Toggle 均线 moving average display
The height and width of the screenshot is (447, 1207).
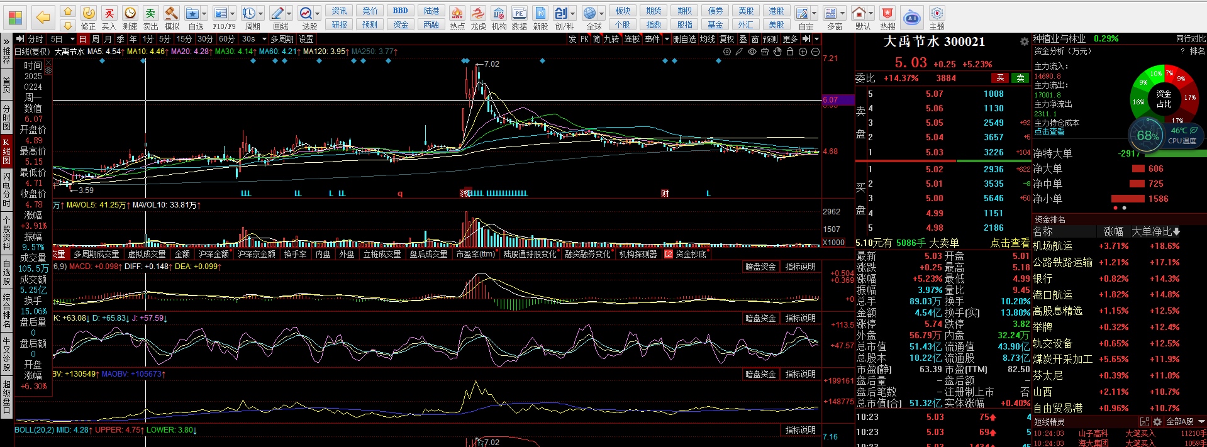708,39
